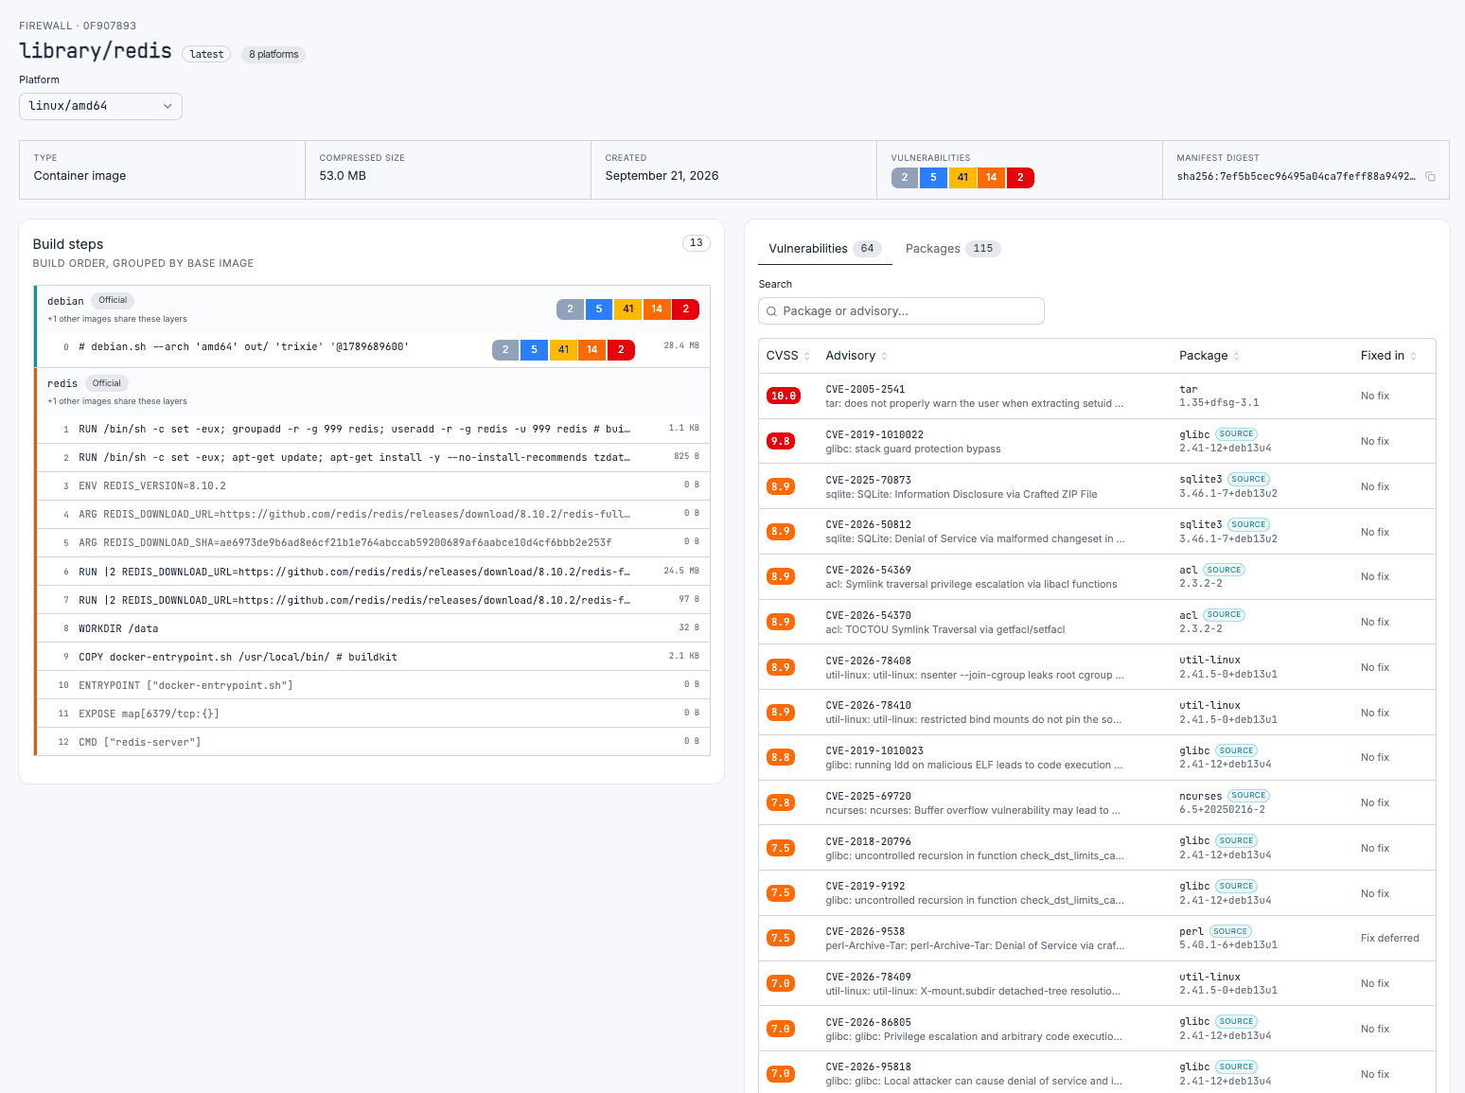
Task: Sort table by Package column
Action: pyautogui.click(x=1209, y=356)
